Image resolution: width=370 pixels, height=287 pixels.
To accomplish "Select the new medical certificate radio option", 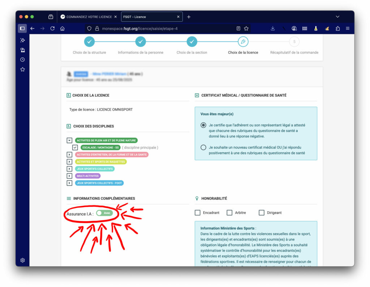I will click(203, 147).
